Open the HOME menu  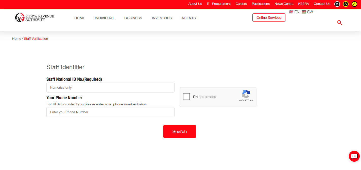click(x=80, y=18)
